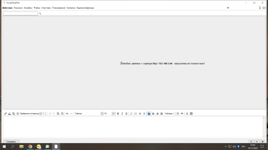Open the Участники tab
This screenshot has height=150, width=268.
46,8
